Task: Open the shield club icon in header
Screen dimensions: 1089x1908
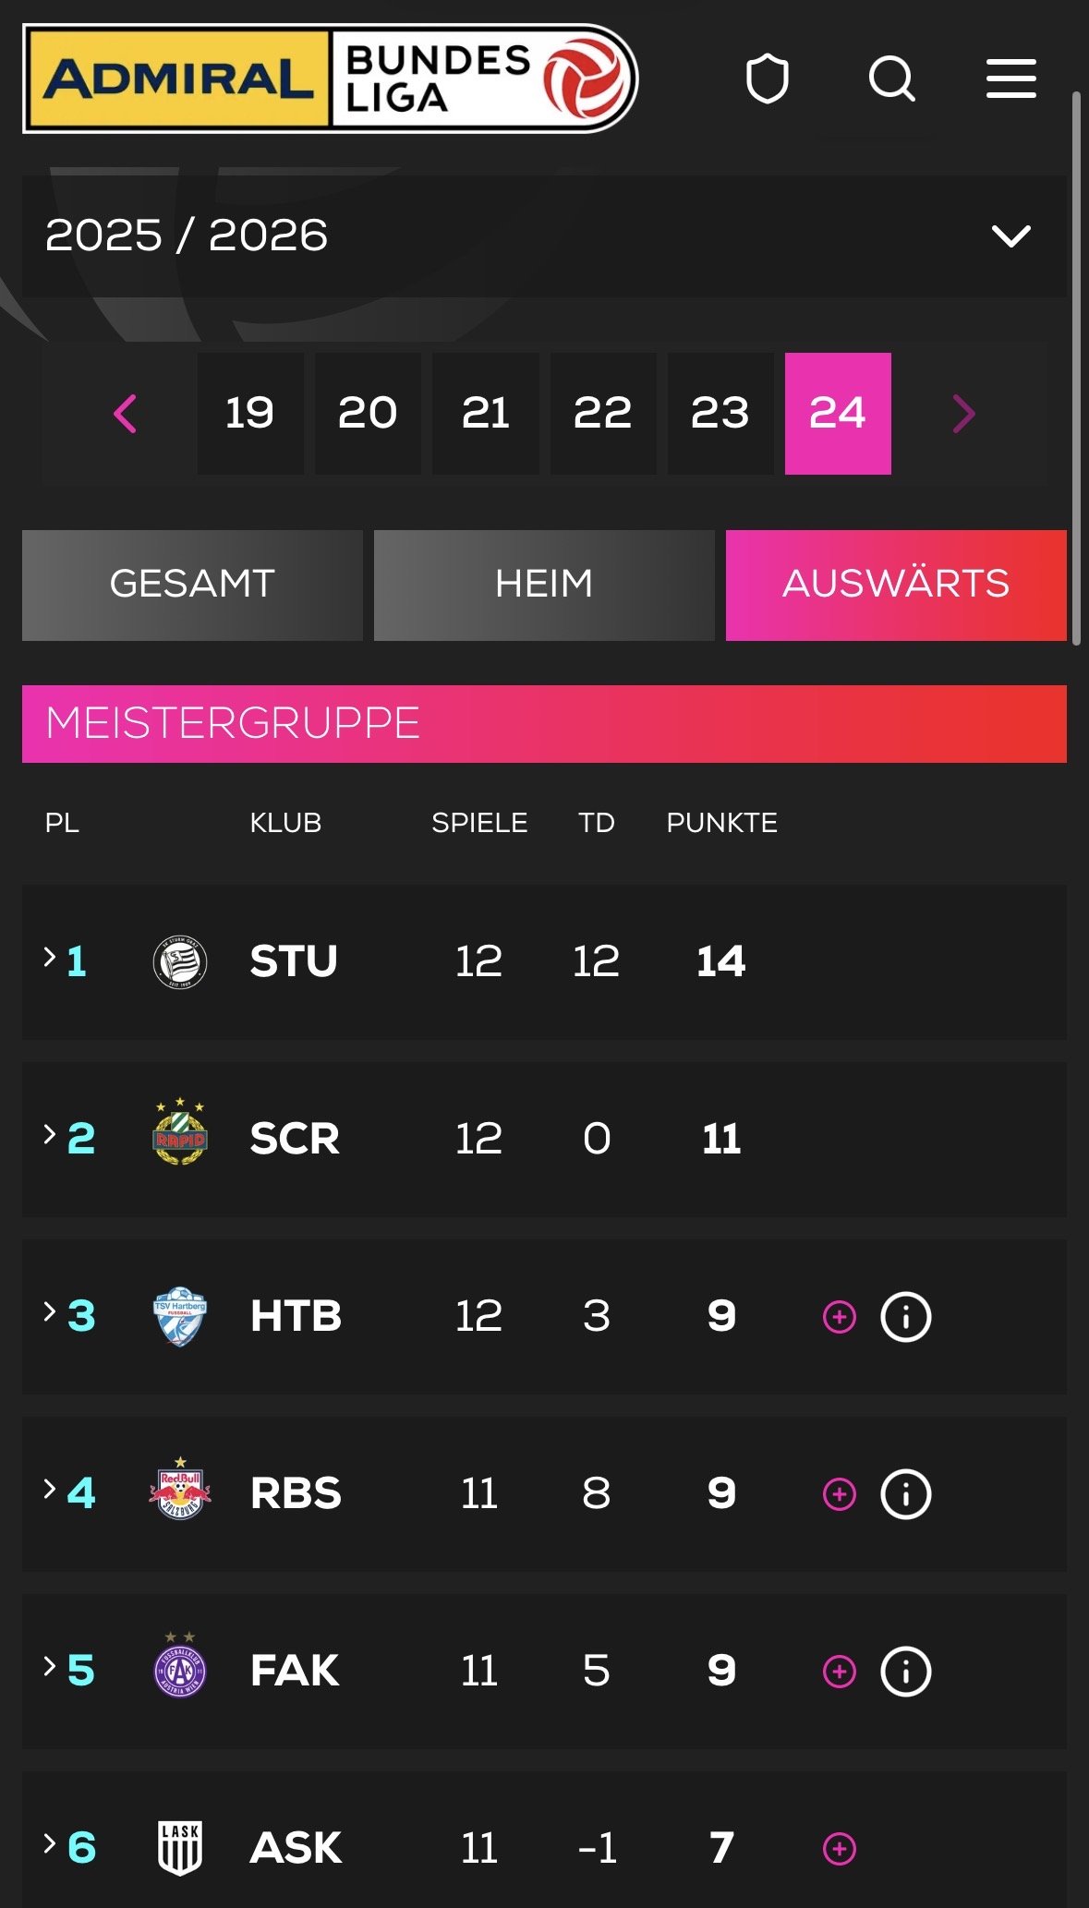Action: pyautogui.click(x=767, y=78)
